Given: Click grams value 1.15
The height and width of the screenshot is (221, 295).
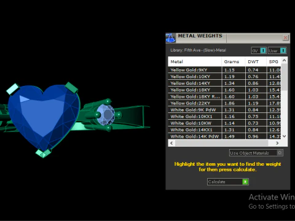Looking at the screenshot, I should click(x=229, y=70).
